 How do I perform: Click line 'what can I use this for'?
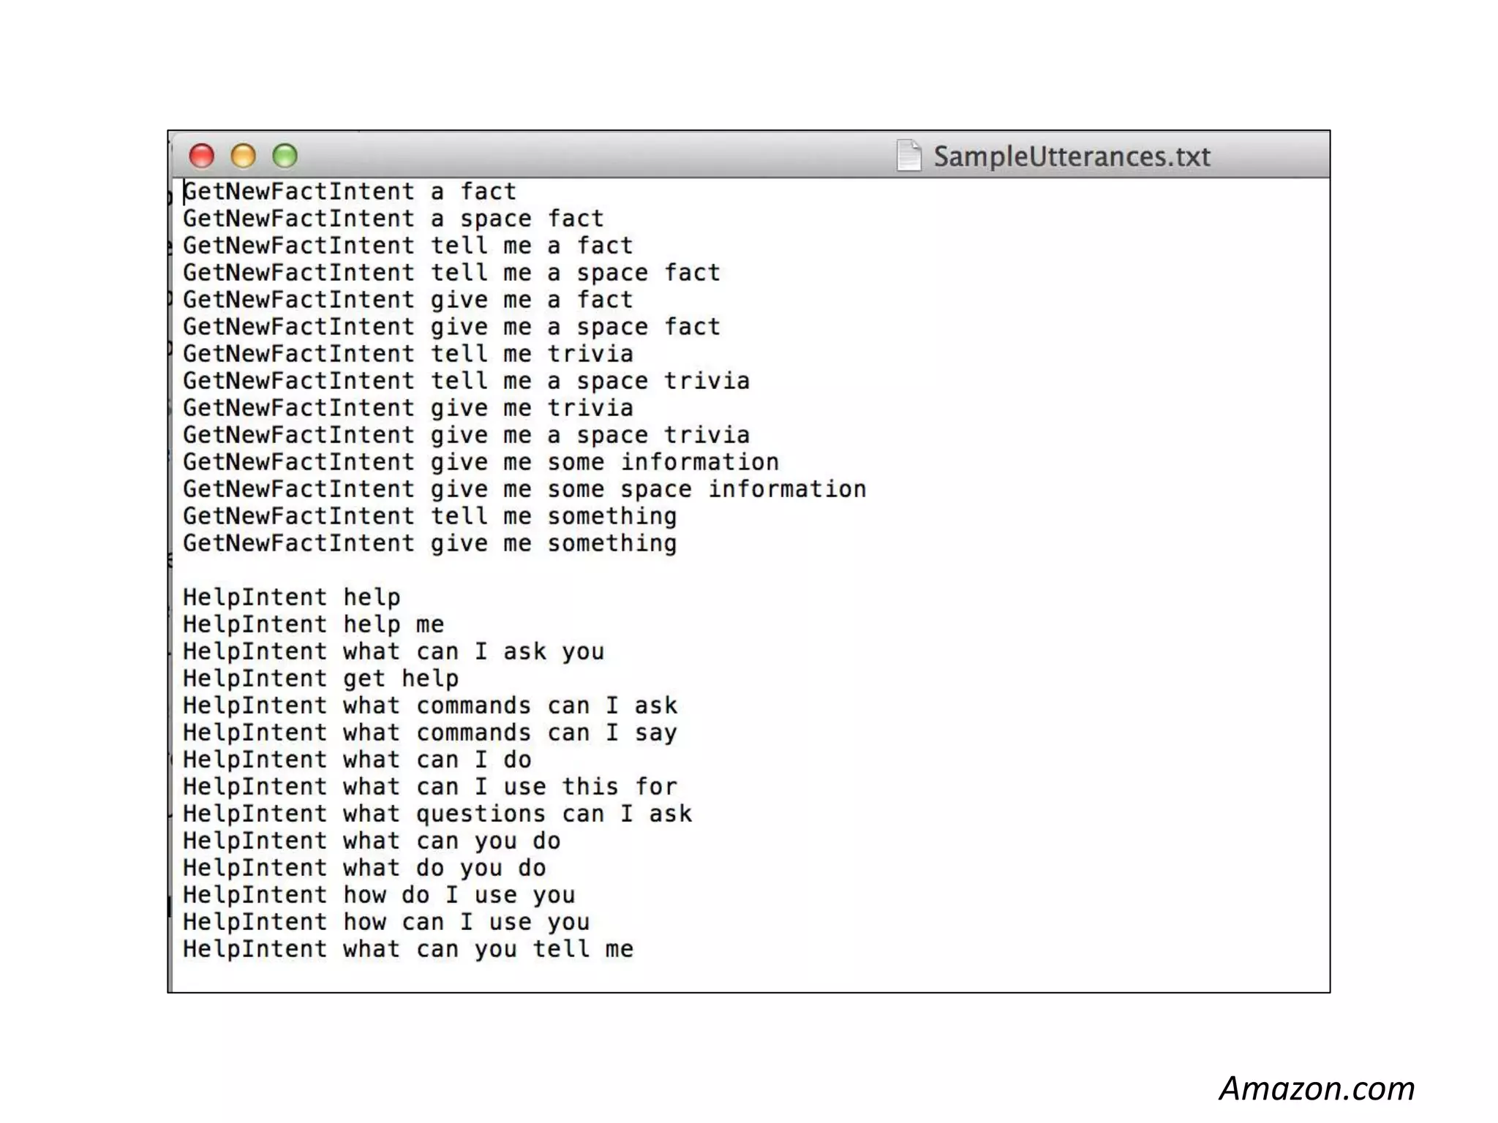click(x=429, y=787)
